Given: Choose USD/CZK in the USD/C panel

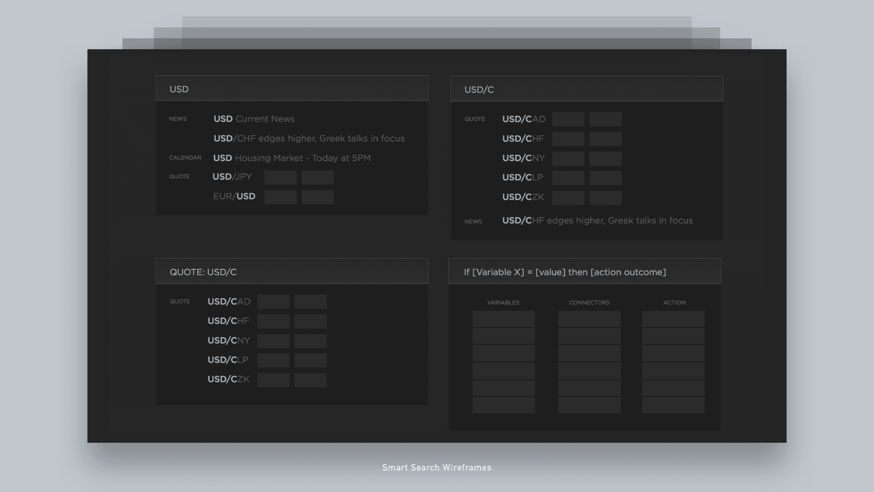Looking at the screenshot, I should pos(523,197).
